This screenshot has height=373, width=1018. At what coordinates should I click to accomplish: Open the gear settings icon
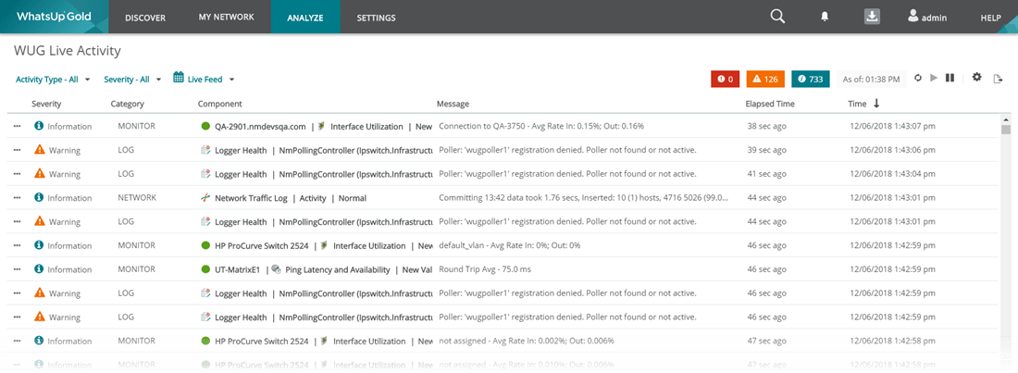976,78
